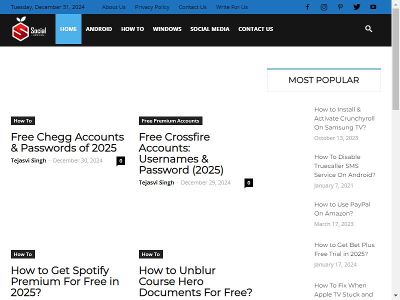Image resolution: width=400 pixels, height=300 pixels.
Task: Open the ANDROID menu
Action: [x=98, y=29]
